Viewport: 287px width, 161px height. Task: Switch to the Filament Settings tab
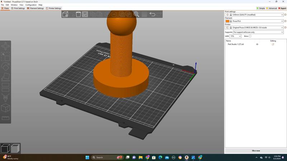[35, 8]
